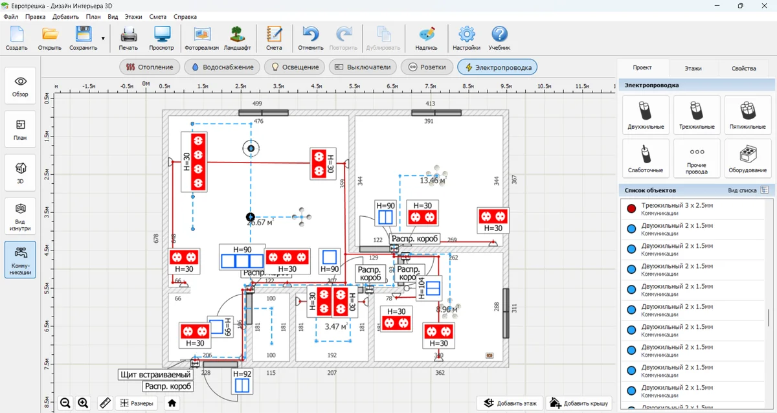
Task: Switch to the Свойства tab
Action: (x=743, y=68)
